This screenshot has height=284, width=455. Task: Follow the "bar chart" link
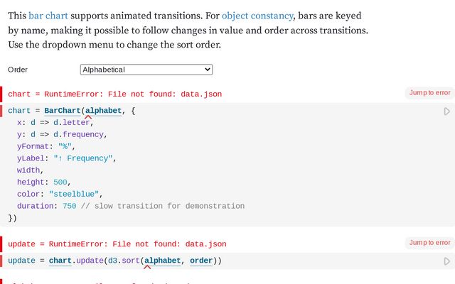tap(48, 15)
